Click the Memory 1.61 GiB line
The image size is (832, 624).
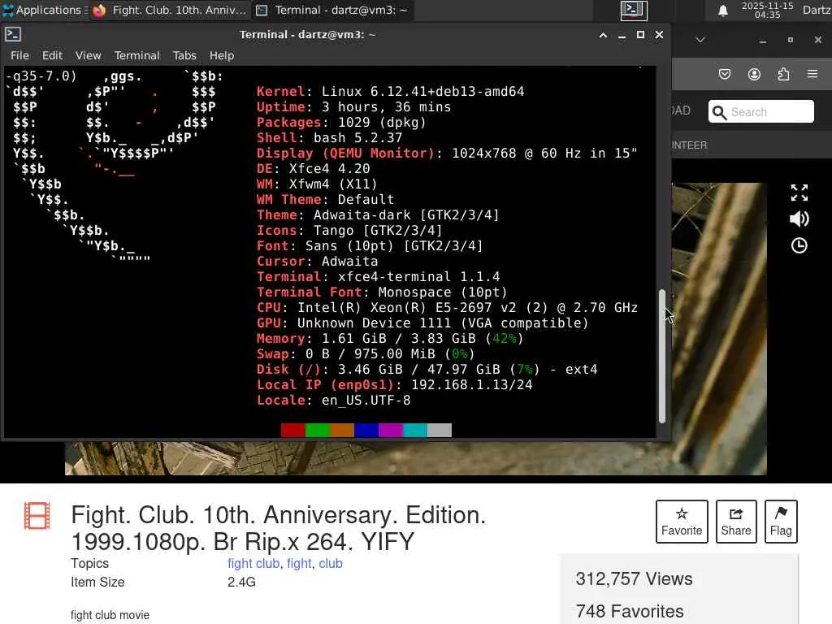[390, 339]
